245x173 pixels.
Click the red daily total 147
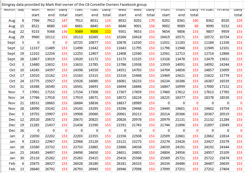pos(64,20)
